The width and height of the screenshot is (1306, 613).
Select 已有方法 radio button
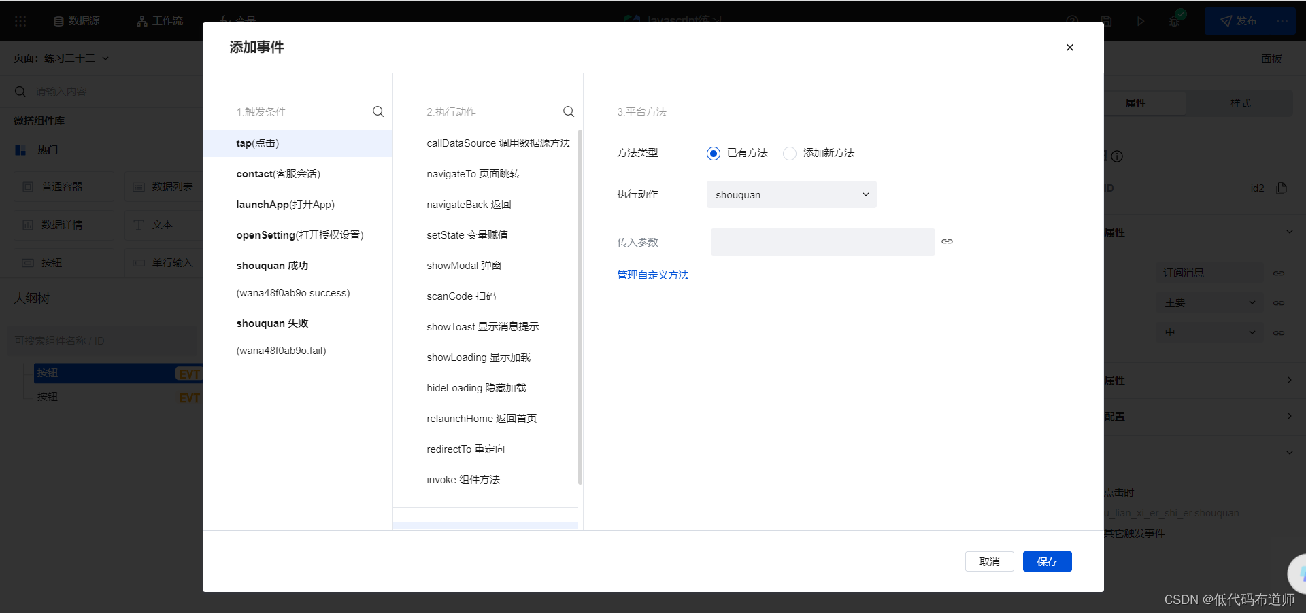(713, 154)
